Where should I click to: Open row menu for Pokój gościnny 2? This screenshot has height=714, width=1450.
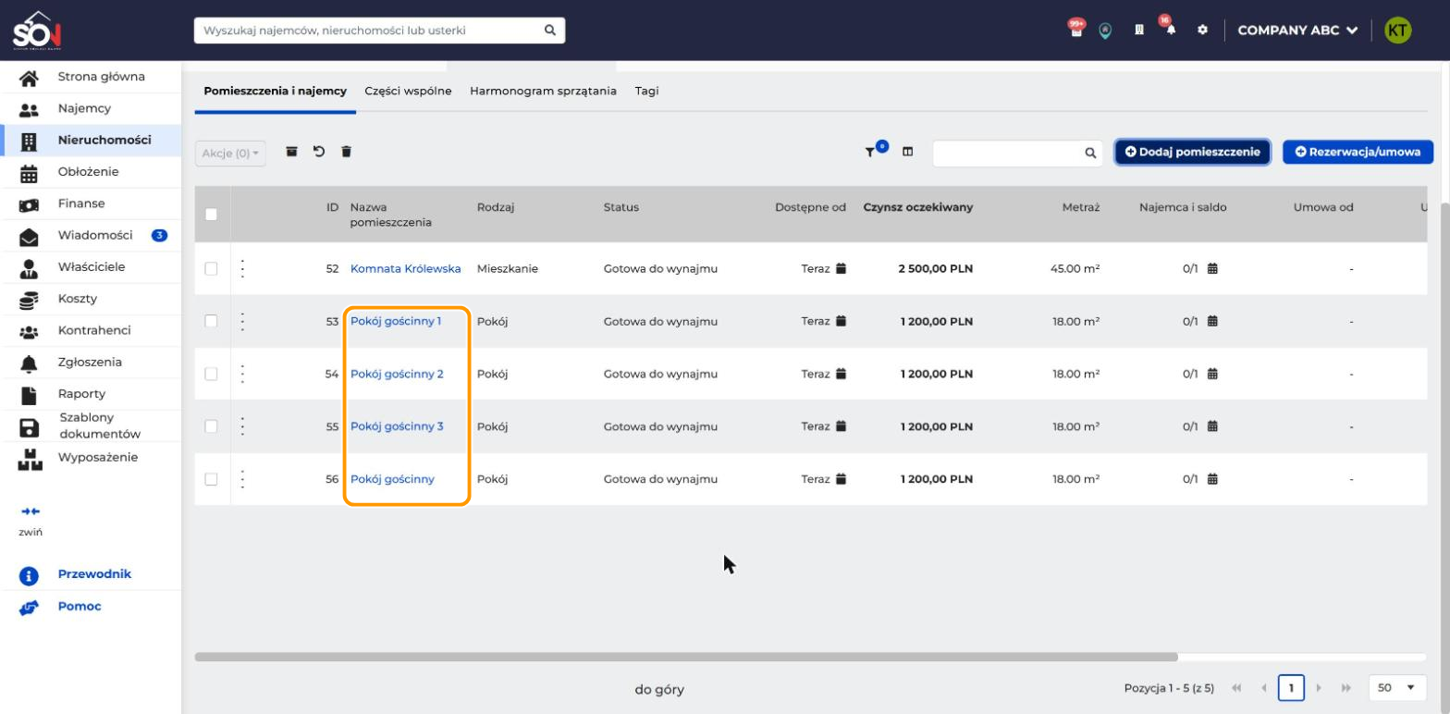tap(242, 374)
